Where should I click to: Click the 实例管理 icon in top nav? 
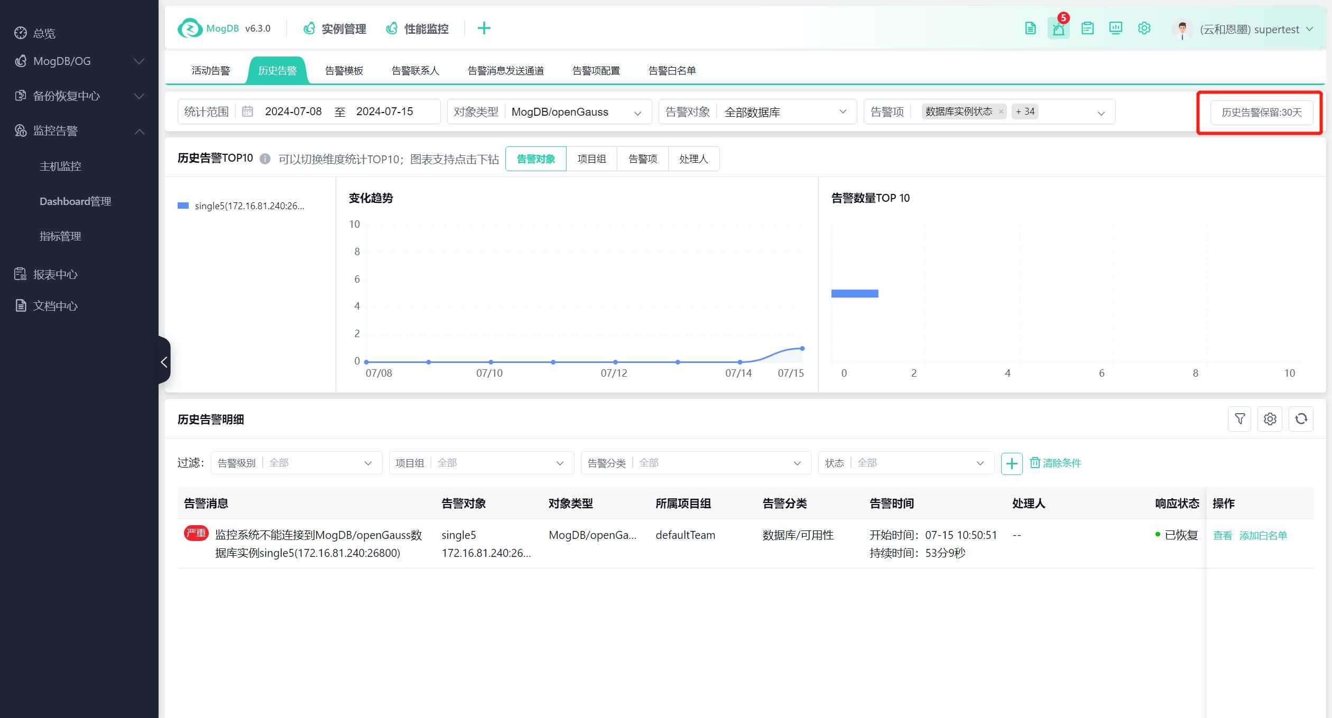[x=309, y=29]
